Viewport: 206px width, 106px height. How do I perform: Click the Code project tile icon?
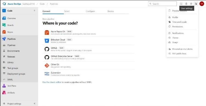coord(4,11)
